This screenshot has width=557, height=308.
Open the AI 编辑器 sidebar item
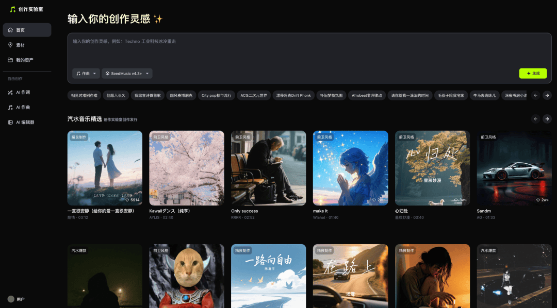[x=27, y=122]
